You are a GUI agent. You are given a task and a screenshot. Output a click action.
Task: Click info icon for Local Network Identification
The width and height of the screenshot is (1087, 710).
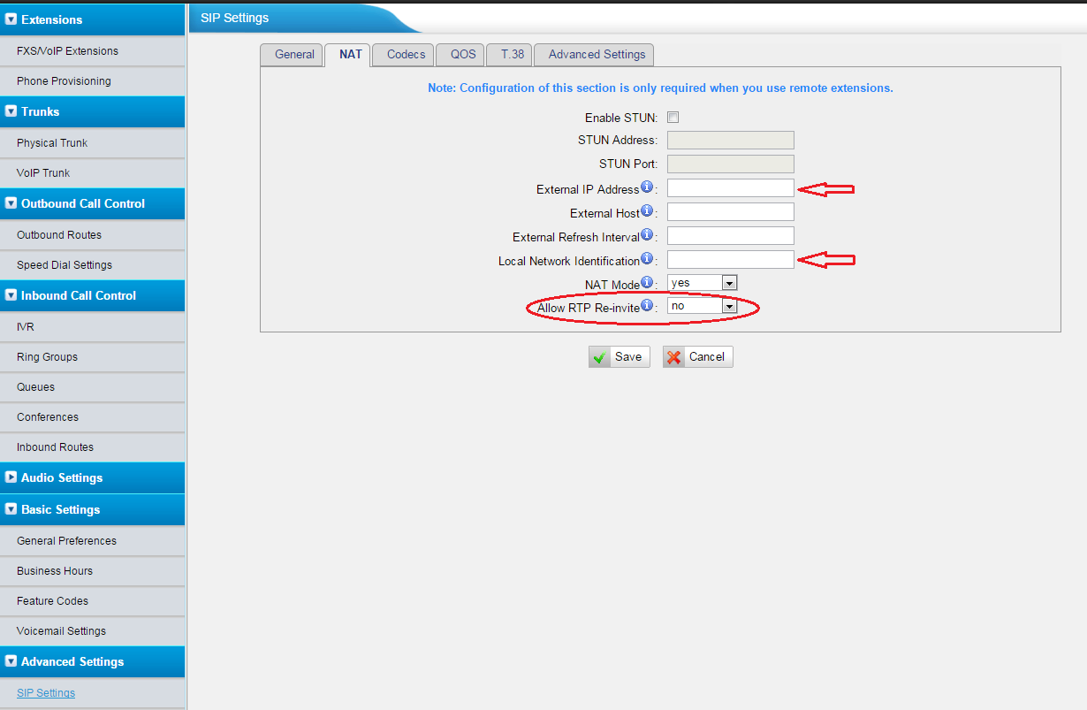point(646,259)
